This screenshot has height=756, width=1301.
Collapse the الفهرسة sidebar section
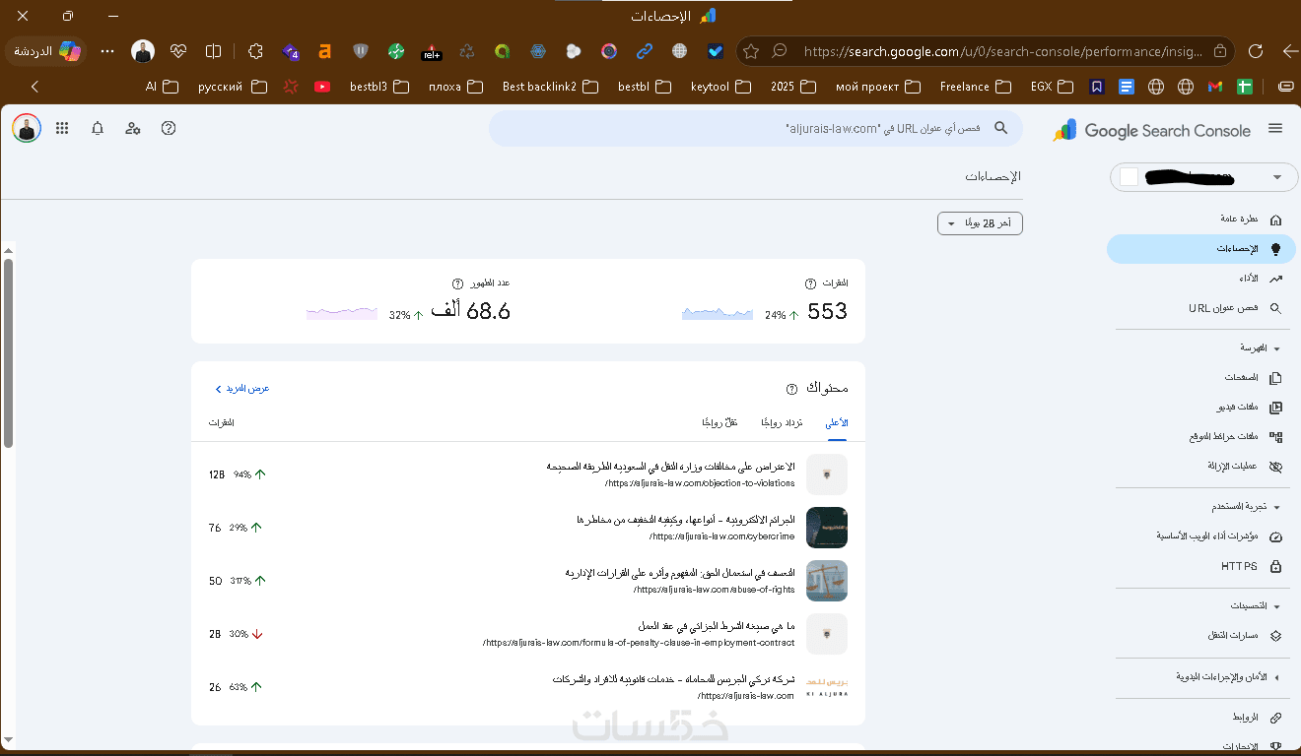[x=1277, y=348]
